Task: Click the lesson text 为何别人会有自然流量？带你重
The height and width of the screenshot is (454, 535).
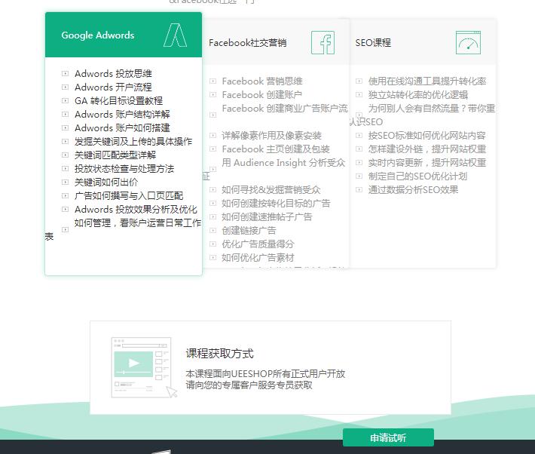Action: click(432, 109)
